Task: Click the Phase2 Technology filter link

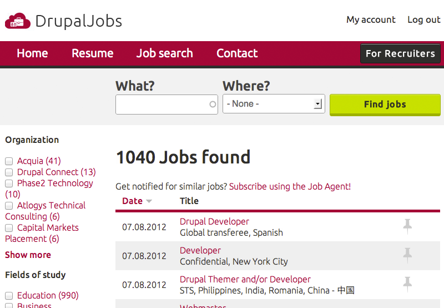Action: [49, 188]
